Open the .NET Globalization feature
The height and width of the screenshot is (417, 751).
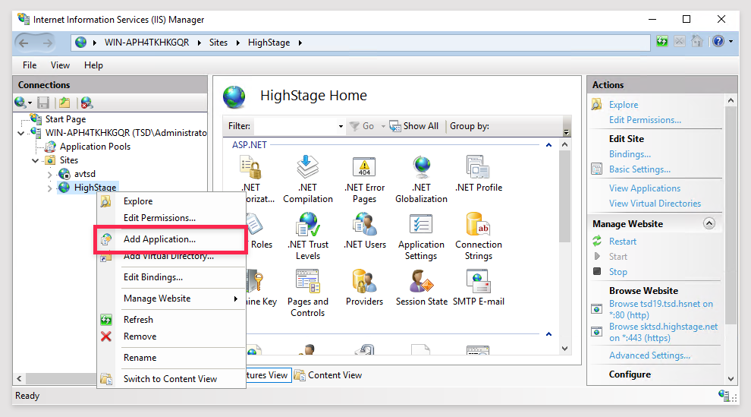tap(422, 178)
